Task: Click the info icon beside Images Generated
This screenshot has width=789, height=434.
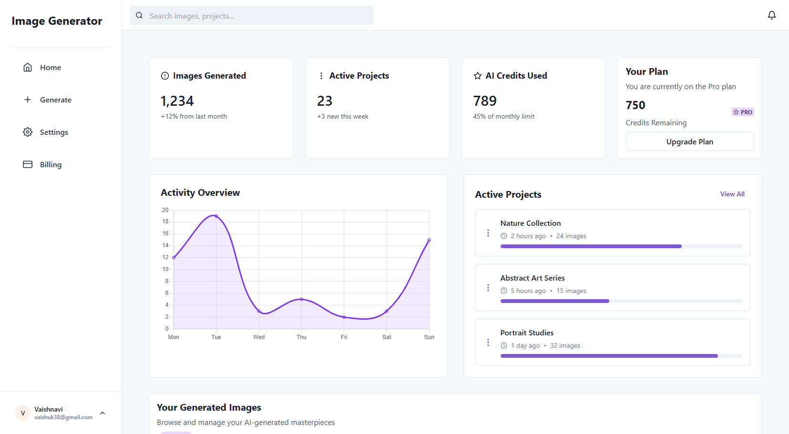Action: pos(165,76)
